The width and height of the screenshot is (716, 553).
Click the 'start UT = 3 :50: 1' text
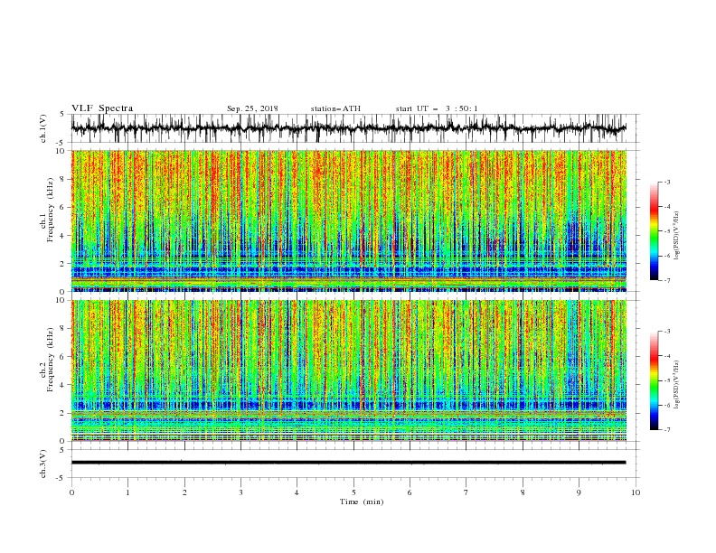pos(437,108)
